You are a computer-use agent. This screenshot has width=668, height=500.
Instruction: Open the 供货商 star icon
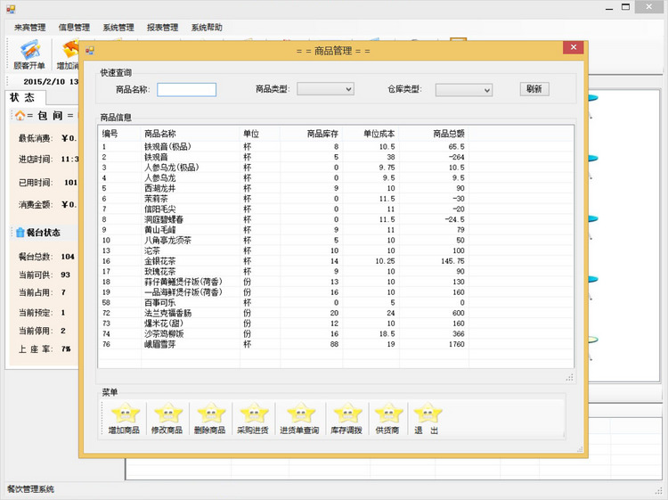coord(387,415)
